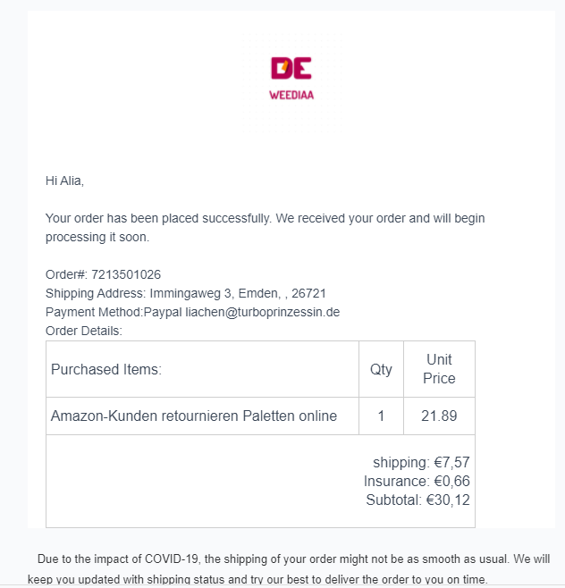Click the "Hi Alia," greeting

[64, 181]
